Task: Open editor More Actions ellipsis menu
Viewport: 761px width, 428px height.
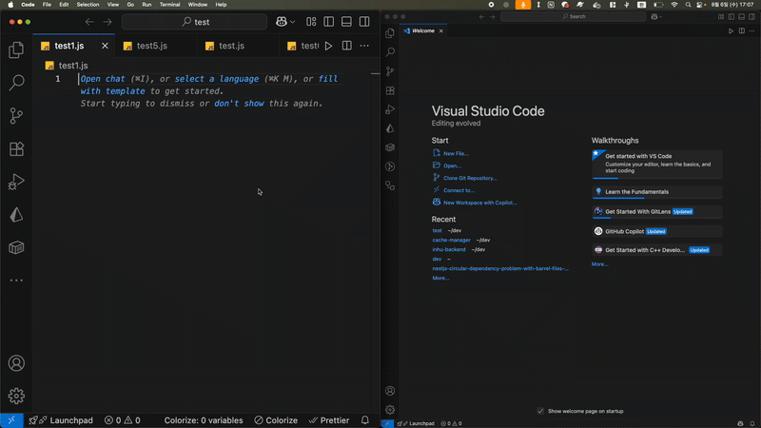Action: 364,46
